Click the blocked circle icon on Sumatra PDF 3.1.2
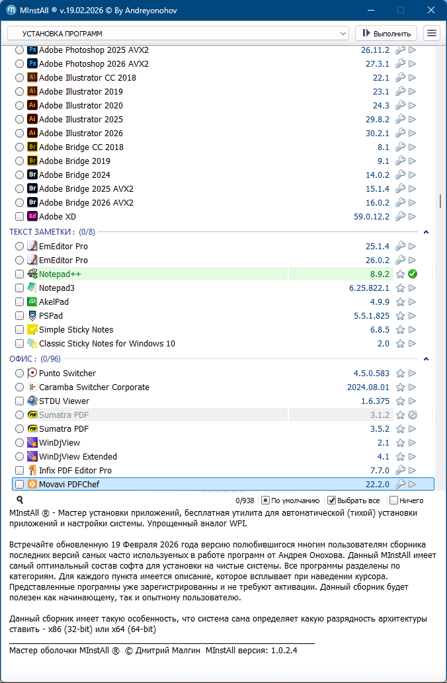447x683 pixels. [413, 415]
